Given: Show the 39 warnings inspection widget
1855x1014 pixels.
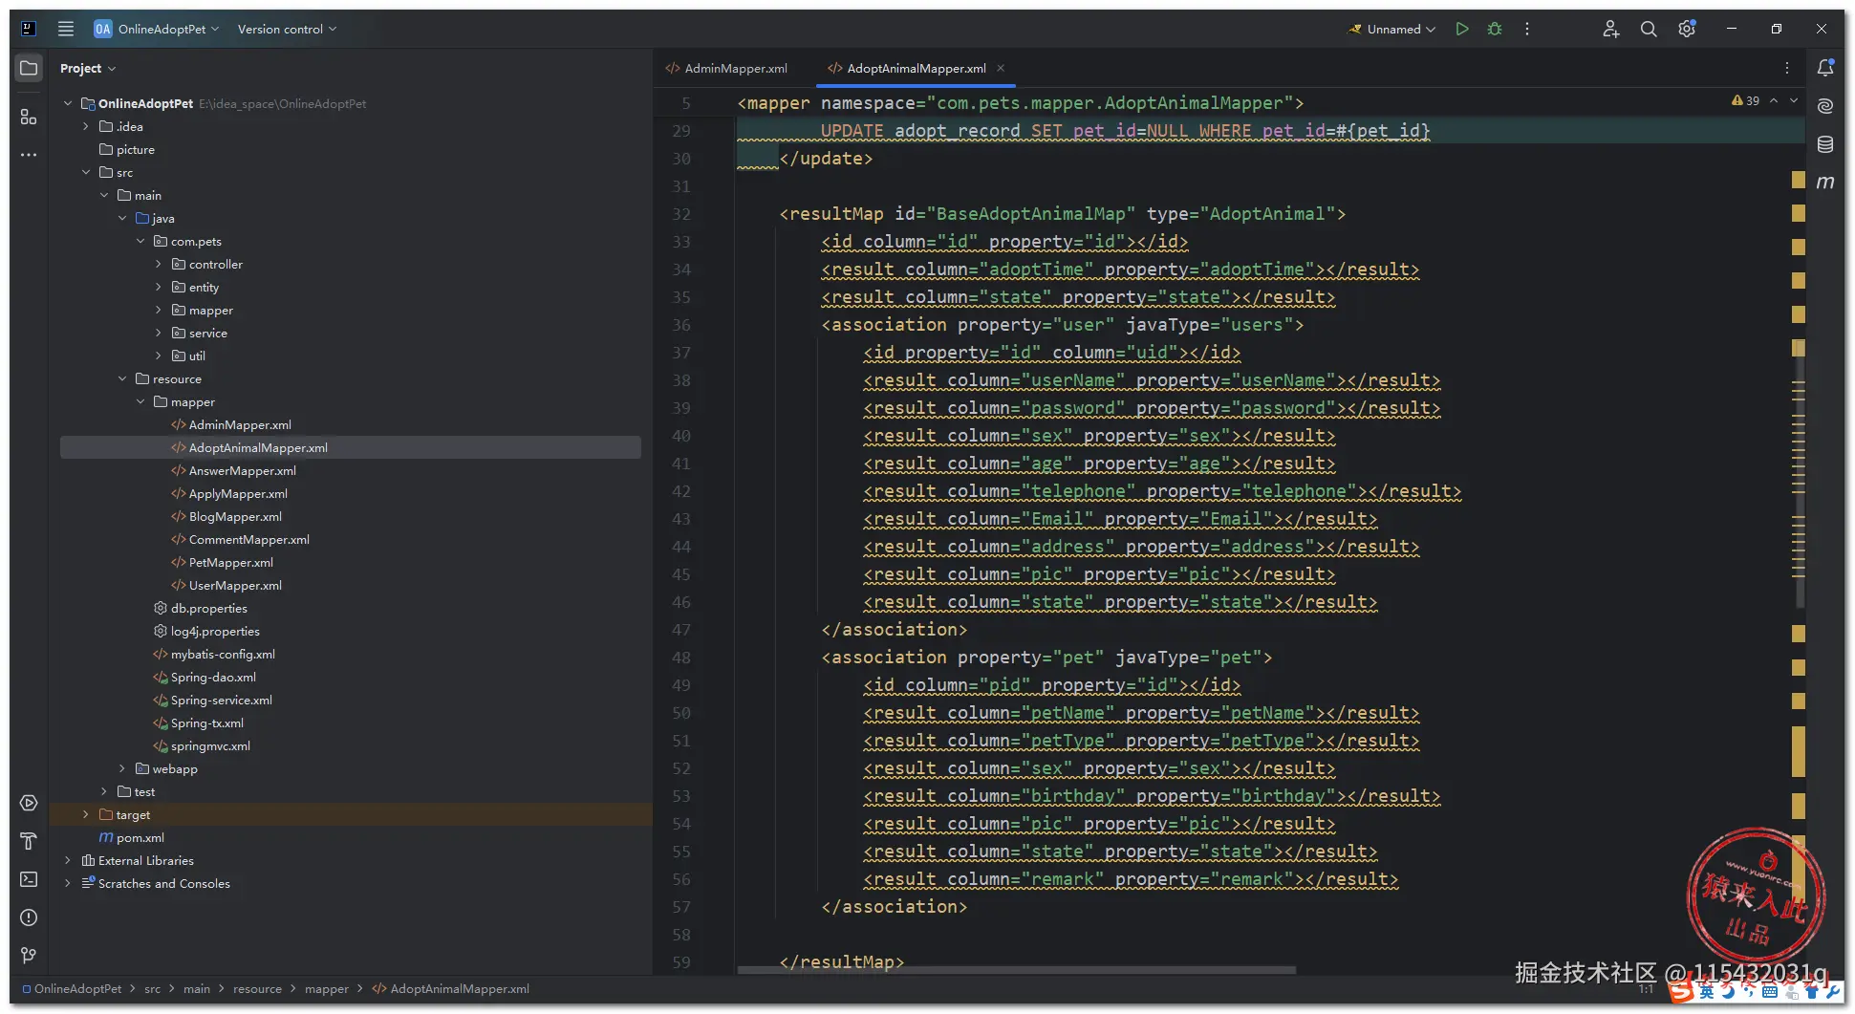Looking at the screenshot, I should pyautogui.click(x=1745, y=100).
